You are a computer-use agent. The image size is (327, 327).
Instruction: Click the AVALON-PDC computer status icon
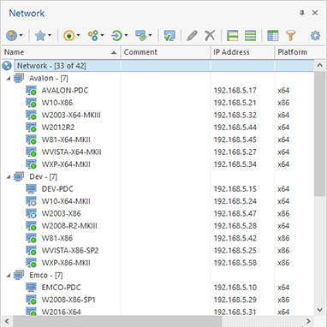(31, 90)
